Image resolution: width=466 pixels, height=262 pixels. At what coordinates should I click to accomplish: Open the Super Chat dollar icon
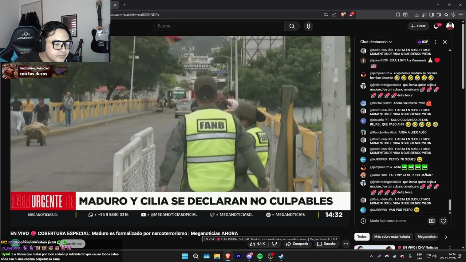point(432,221)
